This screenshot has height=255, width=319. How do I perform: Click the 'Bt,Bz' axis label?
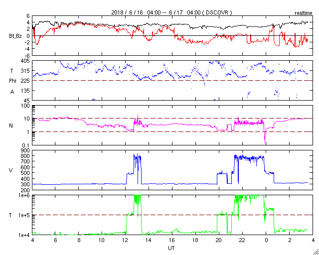point(15,37)
